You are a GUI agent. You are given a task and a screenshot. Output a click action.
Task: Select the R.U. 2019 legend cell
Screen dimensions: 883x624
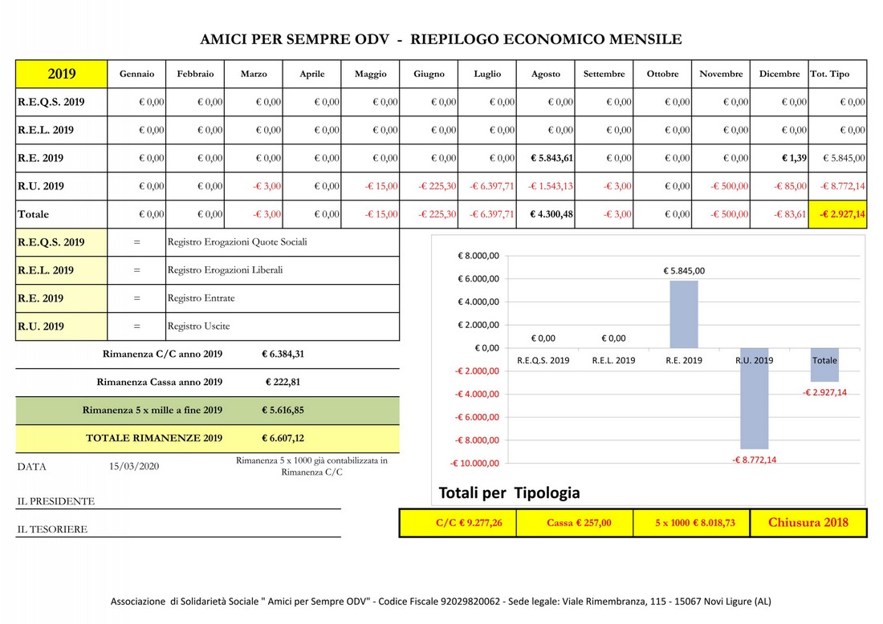click(61, 326)
